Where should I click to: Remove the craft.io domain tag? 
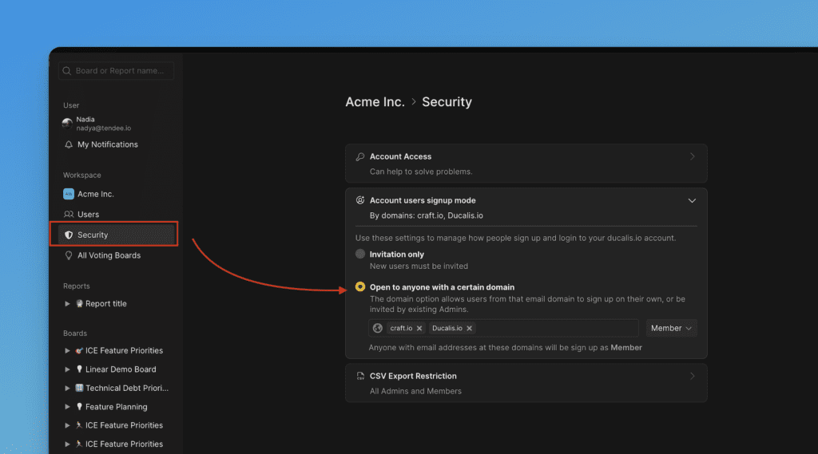(x=419, y=328)
